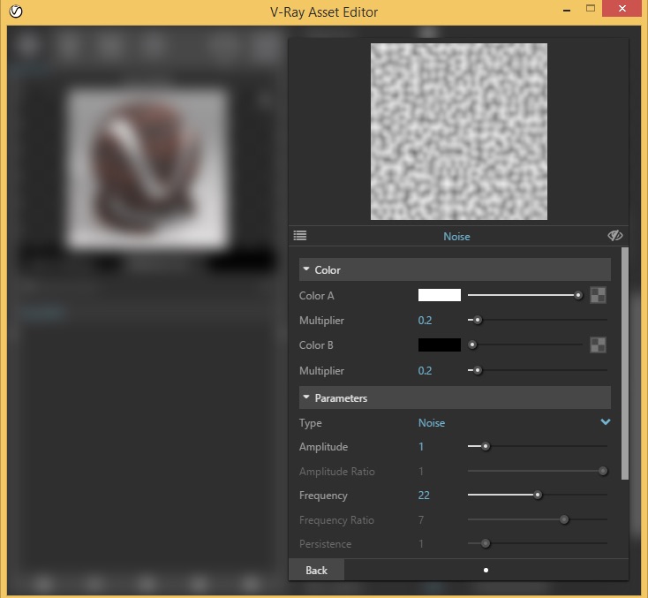This screenshot has height=598, width=648.
Task: Click the V-Ray logo in title bar
Action: coord(16,11)
